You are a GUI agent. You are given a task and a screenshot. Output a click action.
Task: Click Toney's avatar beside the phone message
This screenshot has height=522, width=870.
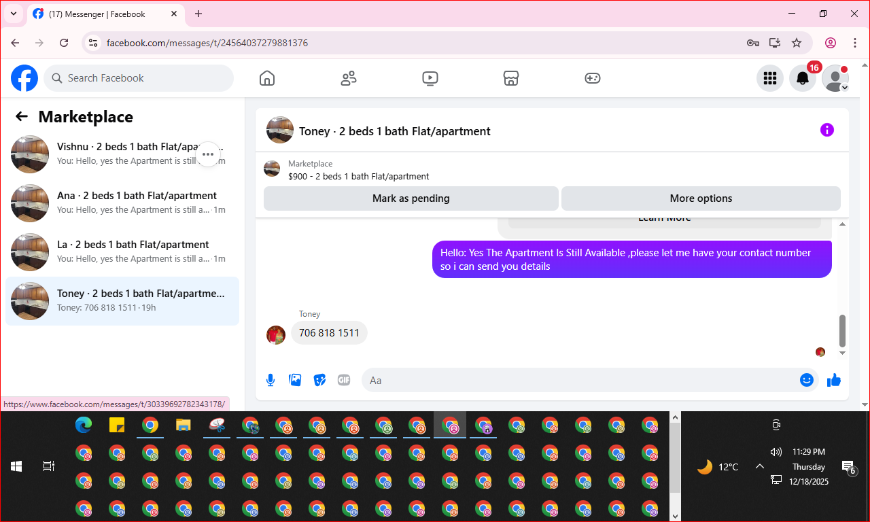pos(276,335)
